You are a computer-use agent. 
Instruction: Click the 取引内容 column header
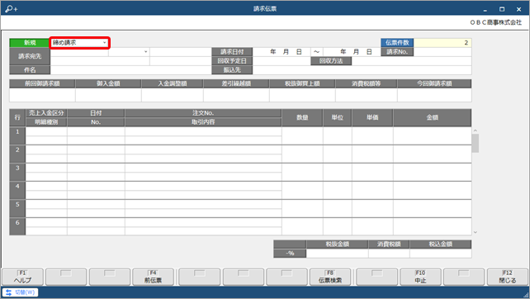click(x=203, y=122)
